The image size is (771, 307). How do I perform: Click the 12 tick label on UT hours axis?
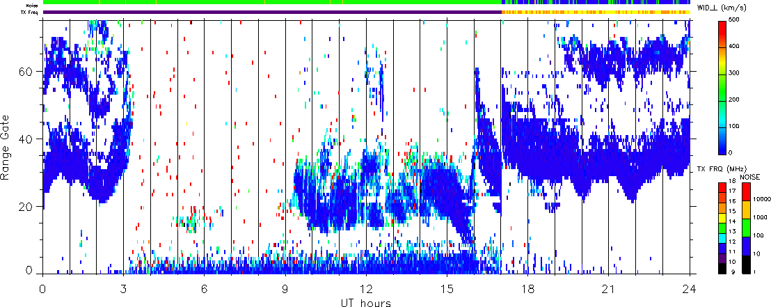pyautogui.click(x=366, y=288)
